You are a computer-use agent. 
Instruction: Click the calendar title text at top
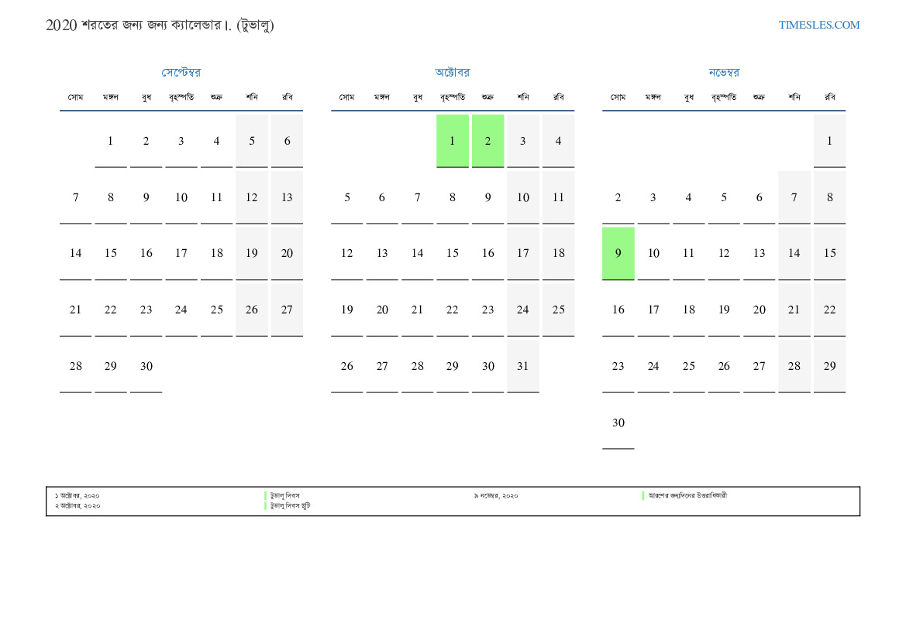(160, 25)
